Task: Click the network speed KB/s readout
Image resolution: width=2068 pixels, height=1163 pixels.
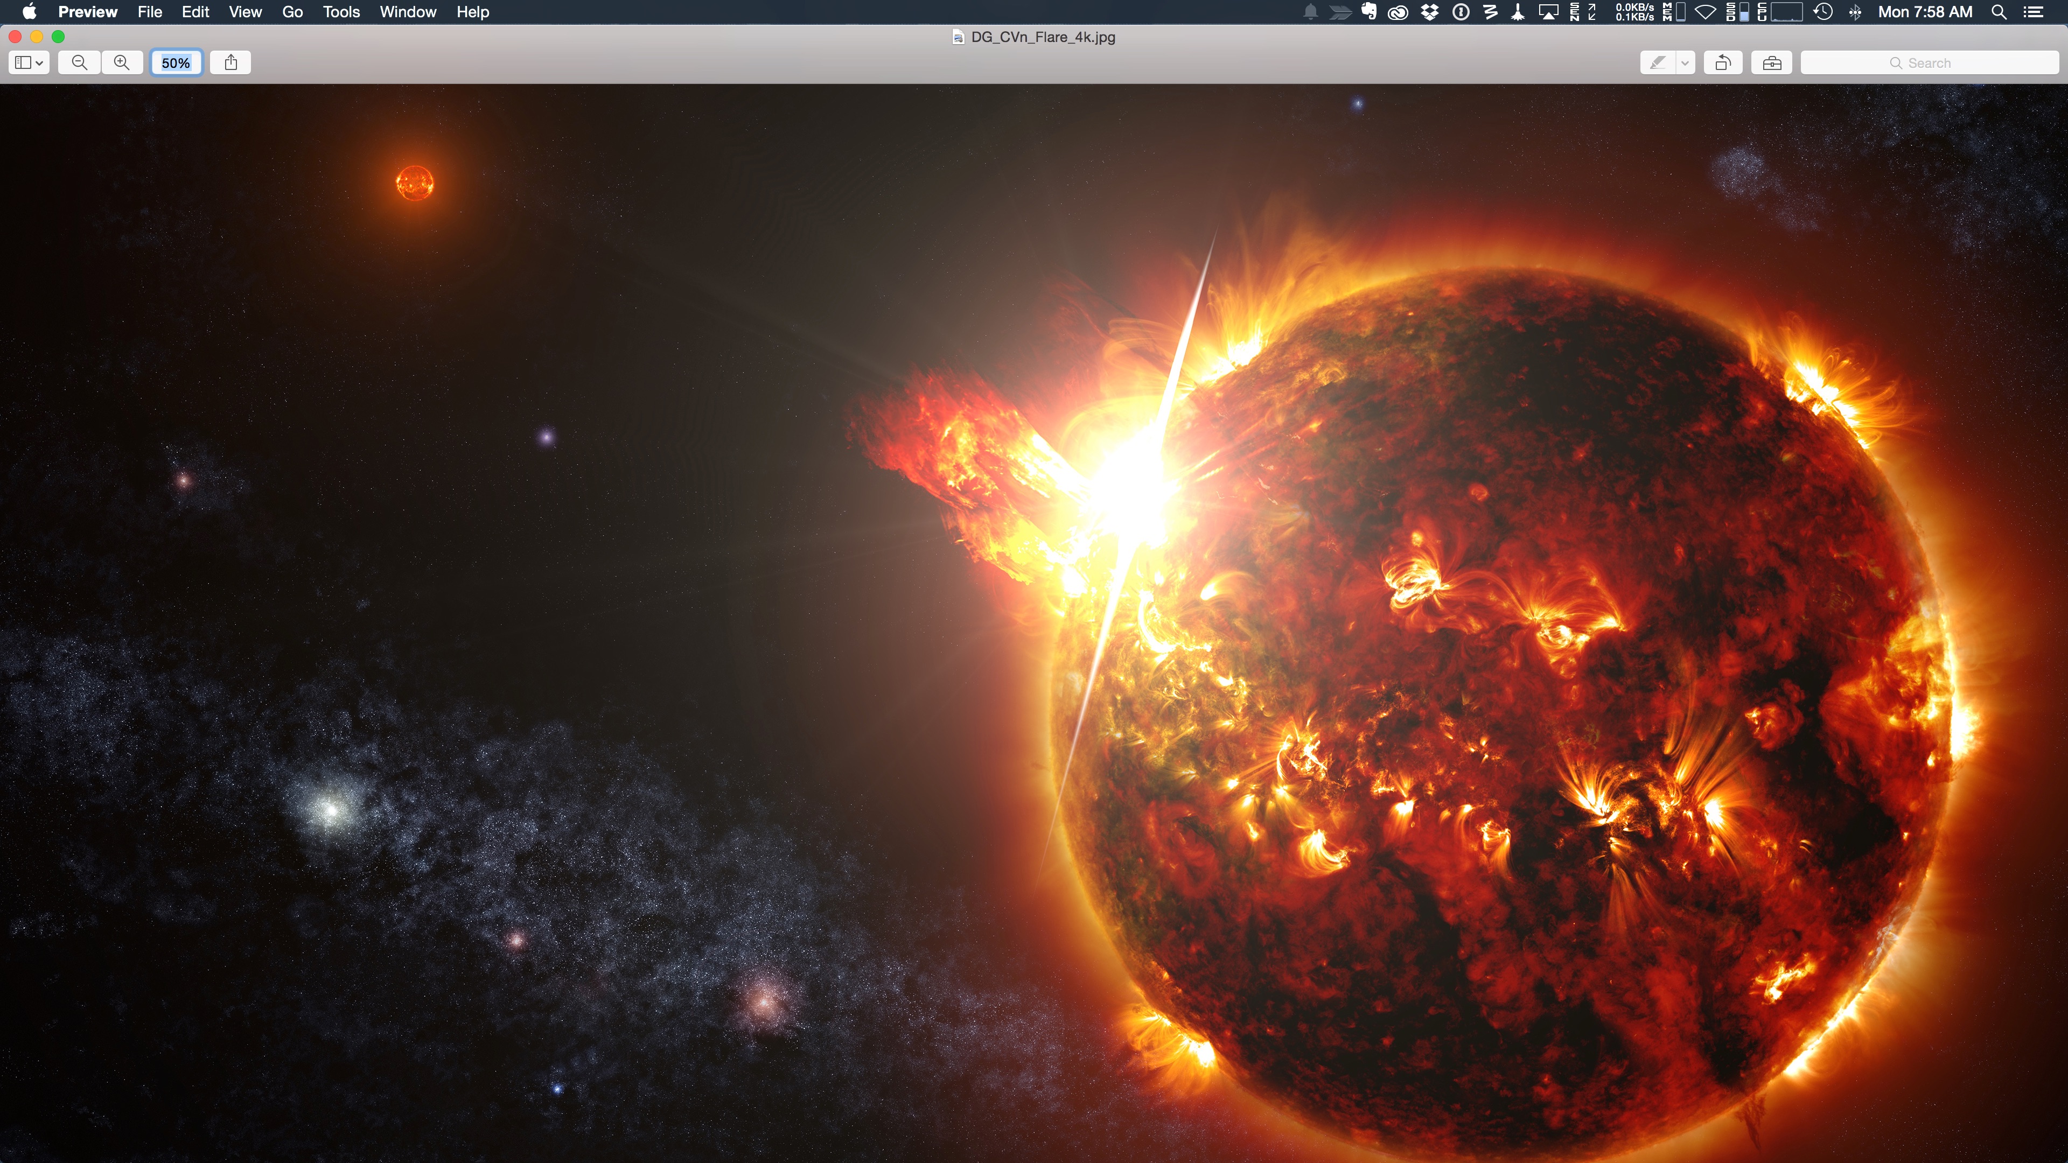Action: coord(1634,12)
